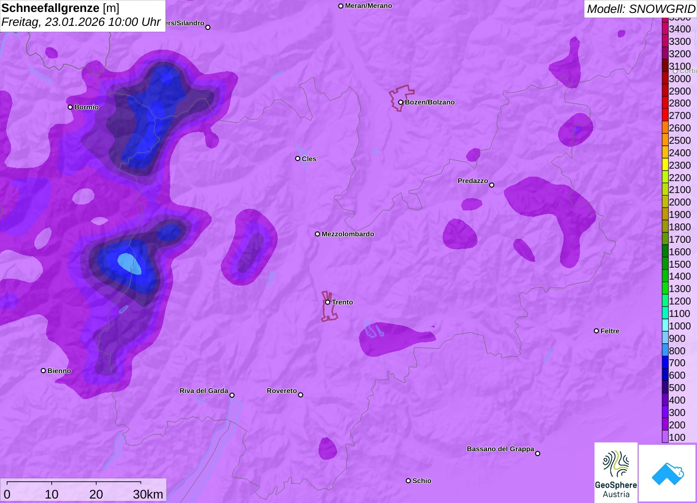Click the 2300 m yellow legend swatch
Image resolution: width=697 pixels, height=503 pixels.
click(665, 165)
